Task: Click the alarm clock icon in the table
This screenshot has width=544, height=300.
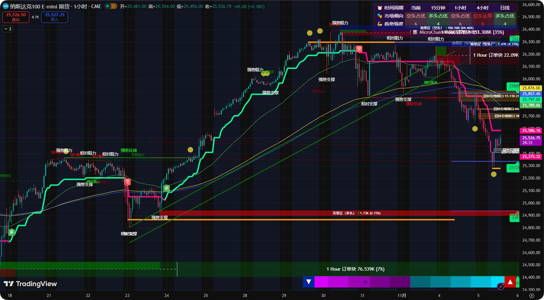Action: (380, 8)
